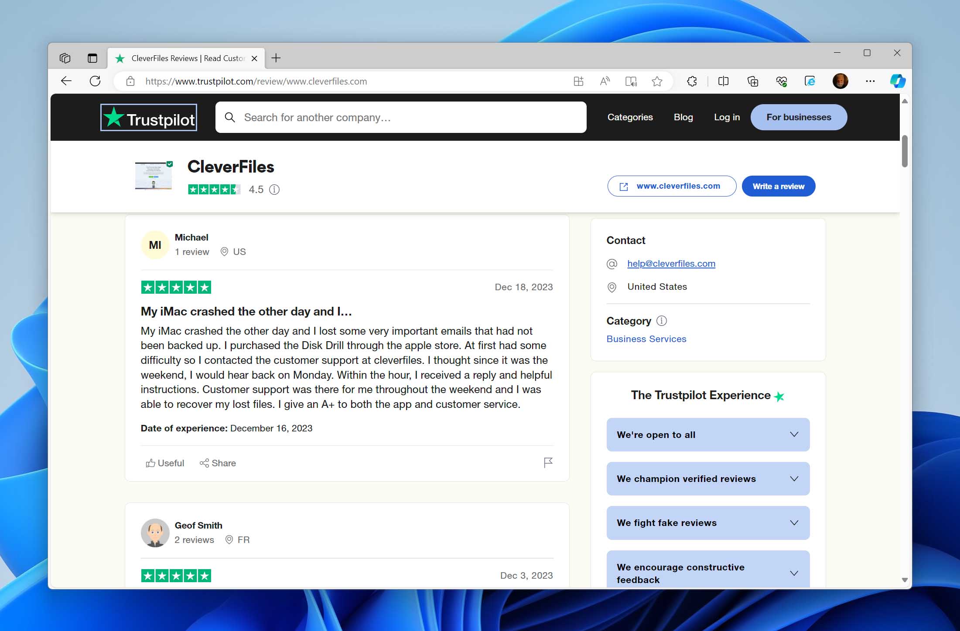Open the Extensions puzzle icon

click(x=692, y=81)
